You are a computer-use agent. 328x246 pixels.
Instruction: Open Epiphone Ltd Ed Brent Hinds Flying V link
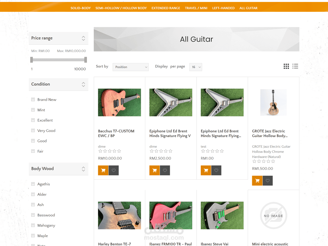pos(170,133)
